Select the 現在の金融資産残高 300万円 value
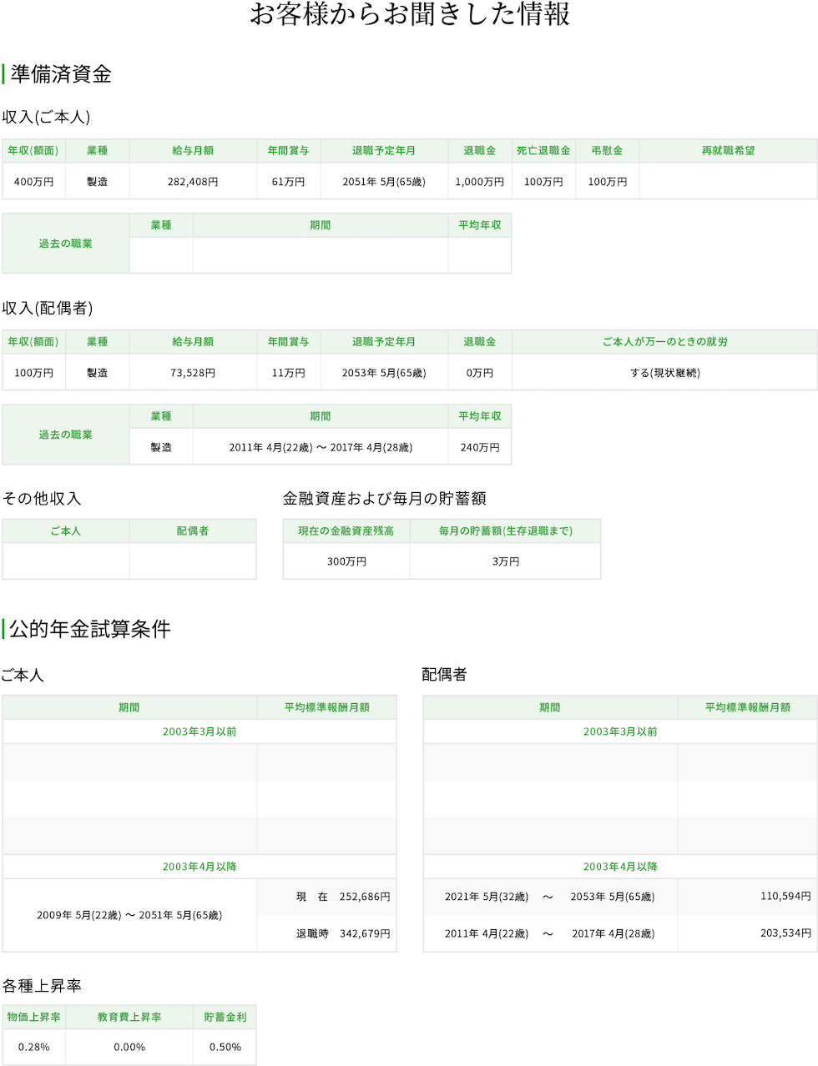This screenshot has width=818, height=1066. pos(346,561)
